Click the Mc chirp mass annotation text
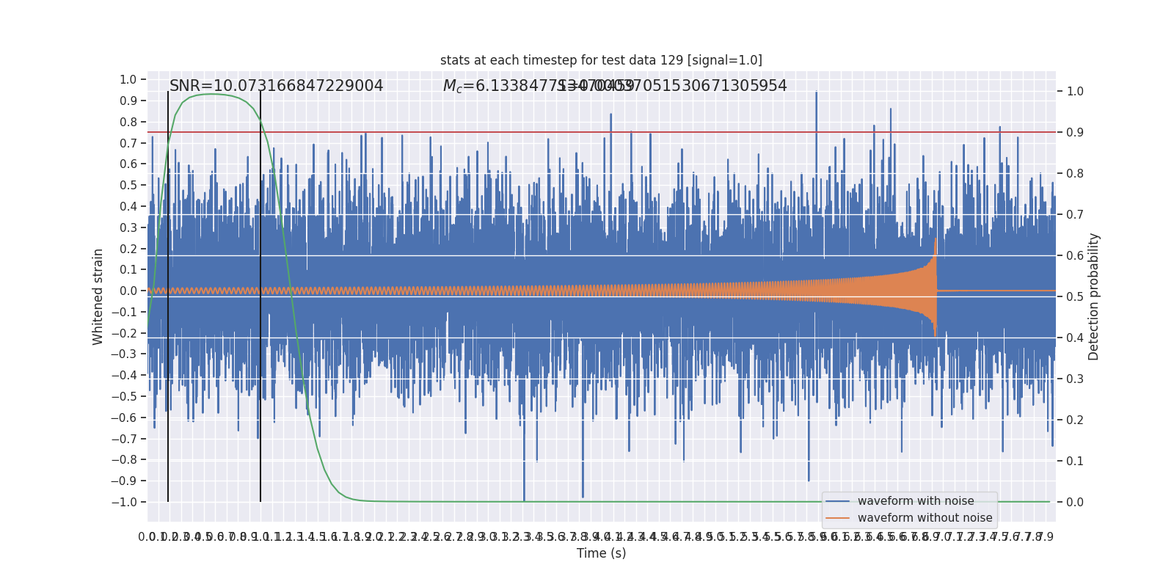Image resolution: width=1174 pixels, height=587 pixels. pyautogui.click(x=538, y=86)
